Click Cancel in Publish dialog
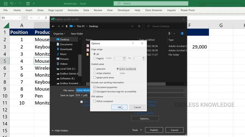This screenshot has height=137, width=245. (x=175, y=130)
